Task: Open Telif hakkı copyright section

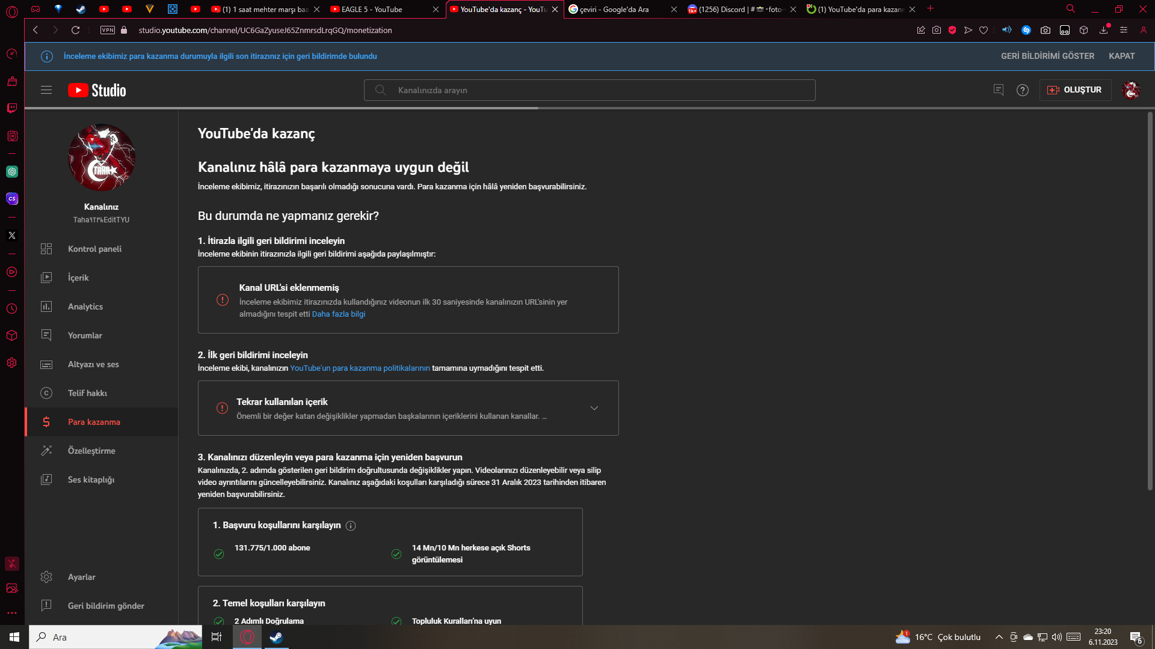Action: tap(87, 393)
